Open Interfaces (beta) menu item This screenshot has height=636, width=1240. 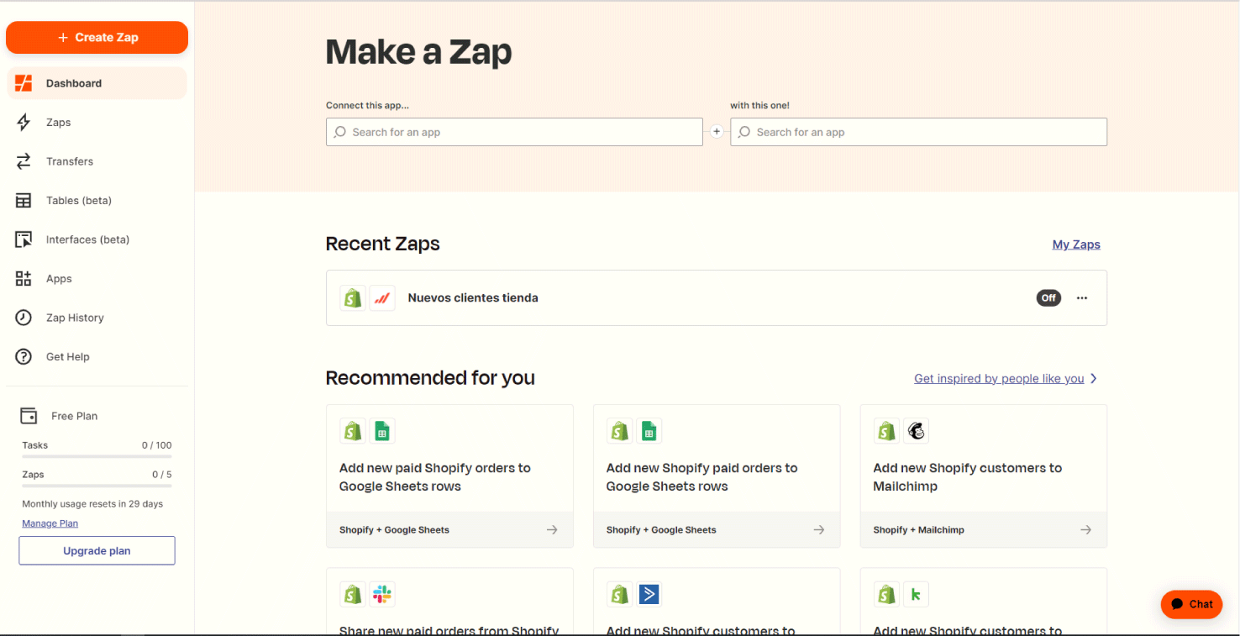pyautogui.click(x=88, y=239)
